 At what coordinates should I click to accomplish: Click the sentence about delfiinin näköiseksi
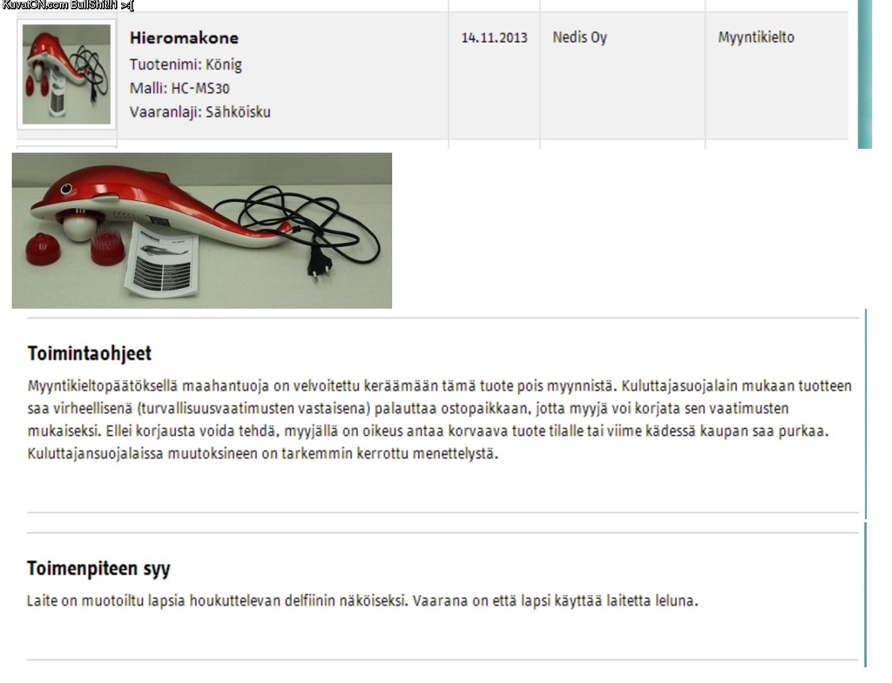(217, 600)
